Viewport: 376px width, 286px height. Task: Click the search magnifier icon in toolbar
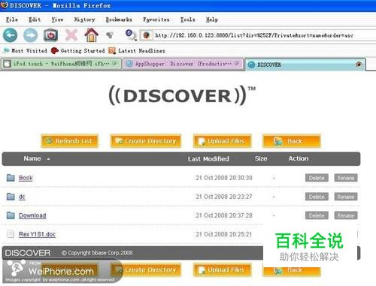[131, 35]
